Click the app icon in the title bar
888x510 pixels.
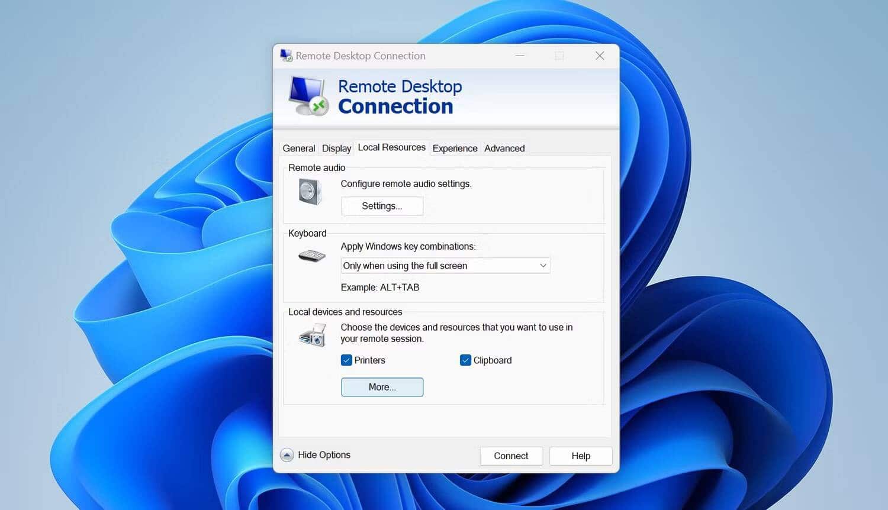click(286, 55)
